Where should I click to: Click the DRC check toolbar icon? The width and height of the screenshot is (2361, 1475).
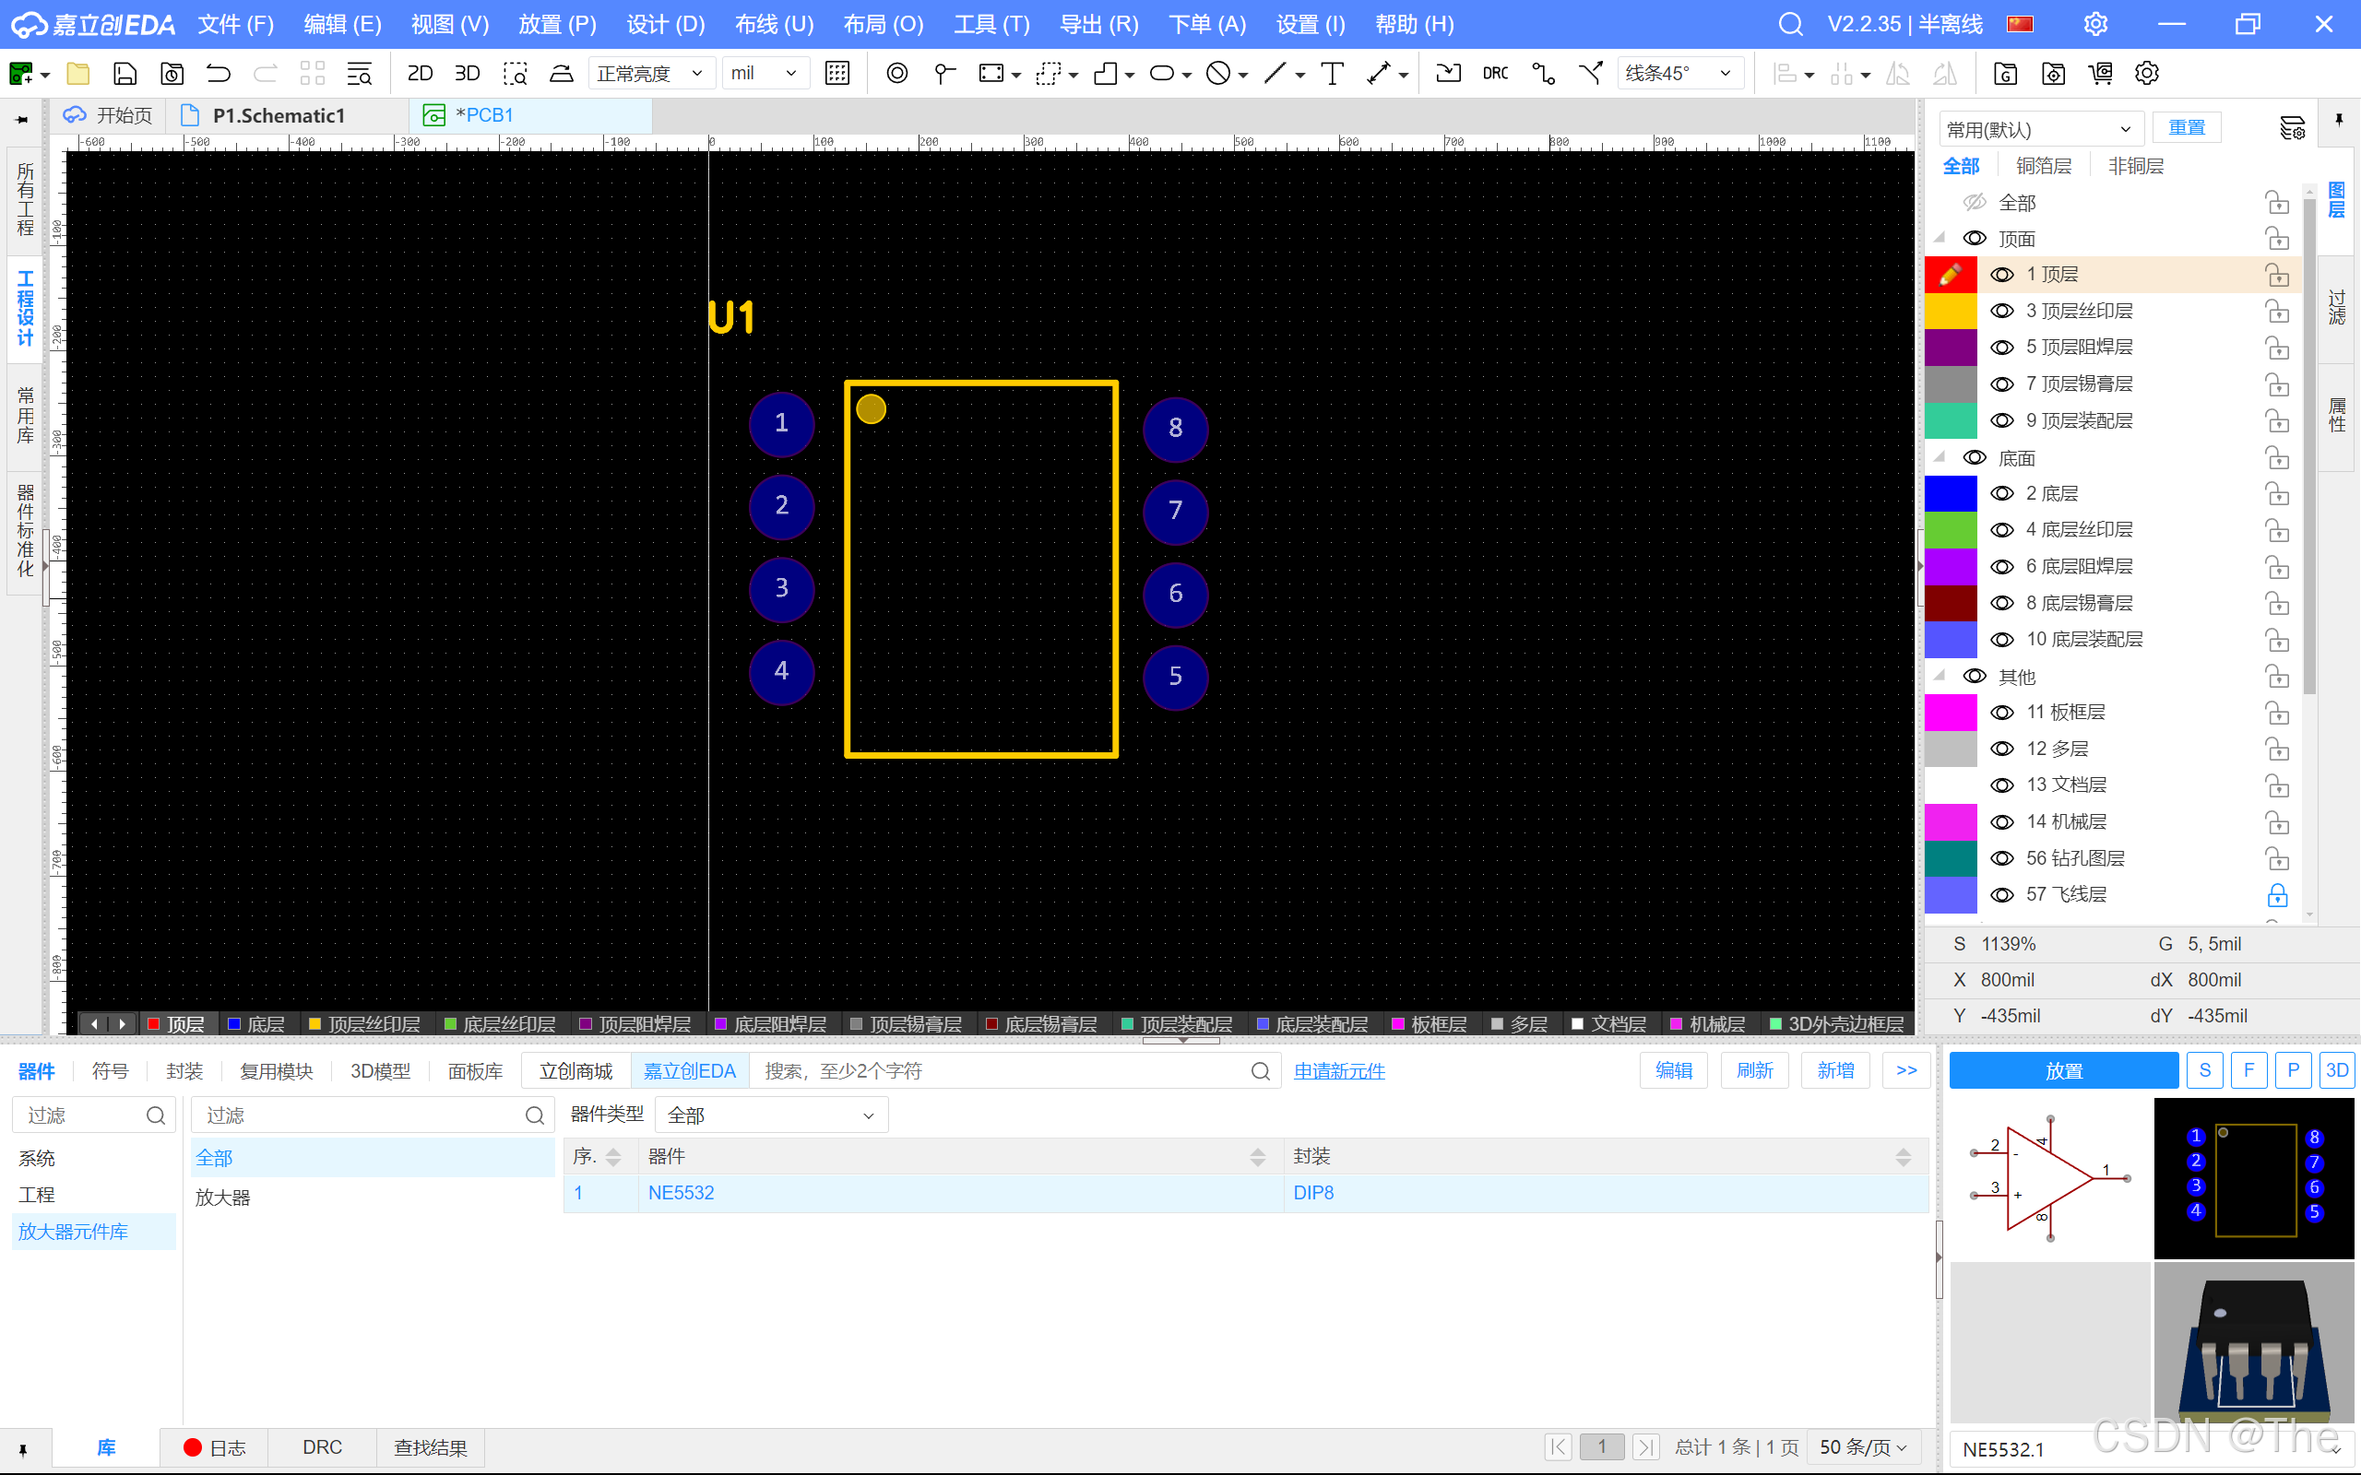click(x=1495, y=73)
